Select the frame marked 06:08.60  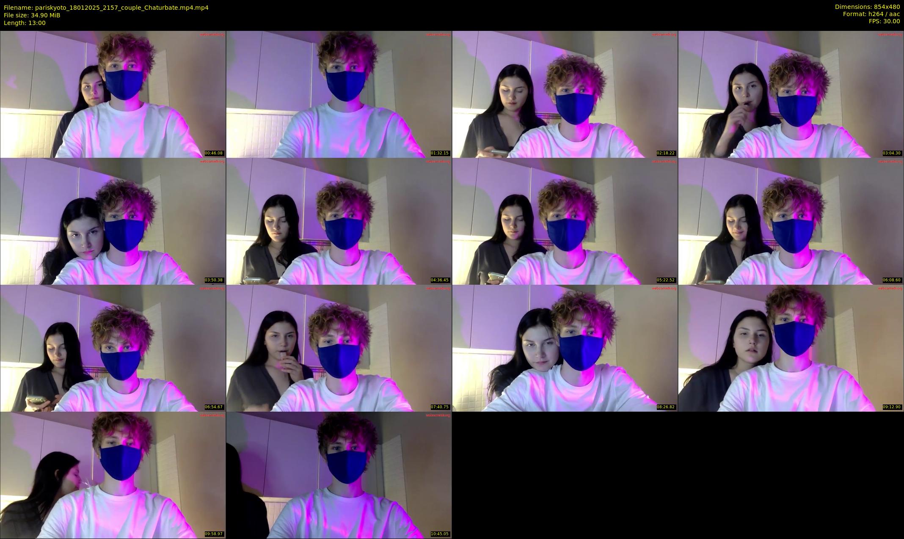[x=791, y=221]
